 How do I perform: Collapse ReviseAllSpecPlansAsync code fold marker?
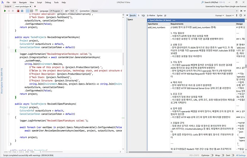pos(9,114)
